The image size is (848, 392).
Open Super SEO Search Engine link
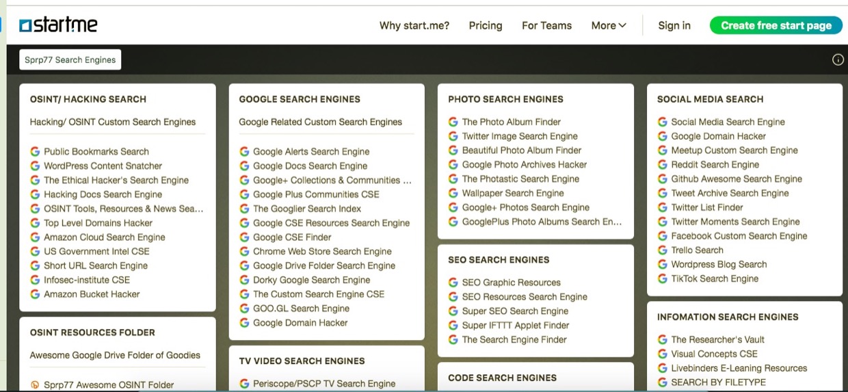pyautogui.click(x=515, y=311)
